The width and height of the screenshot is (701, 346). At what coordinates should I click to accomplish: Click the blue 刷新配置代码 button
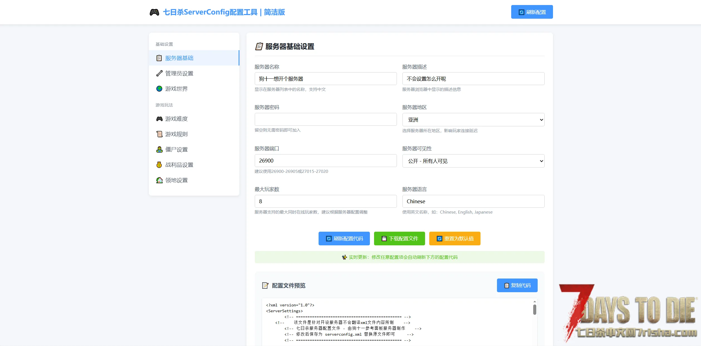344,238
